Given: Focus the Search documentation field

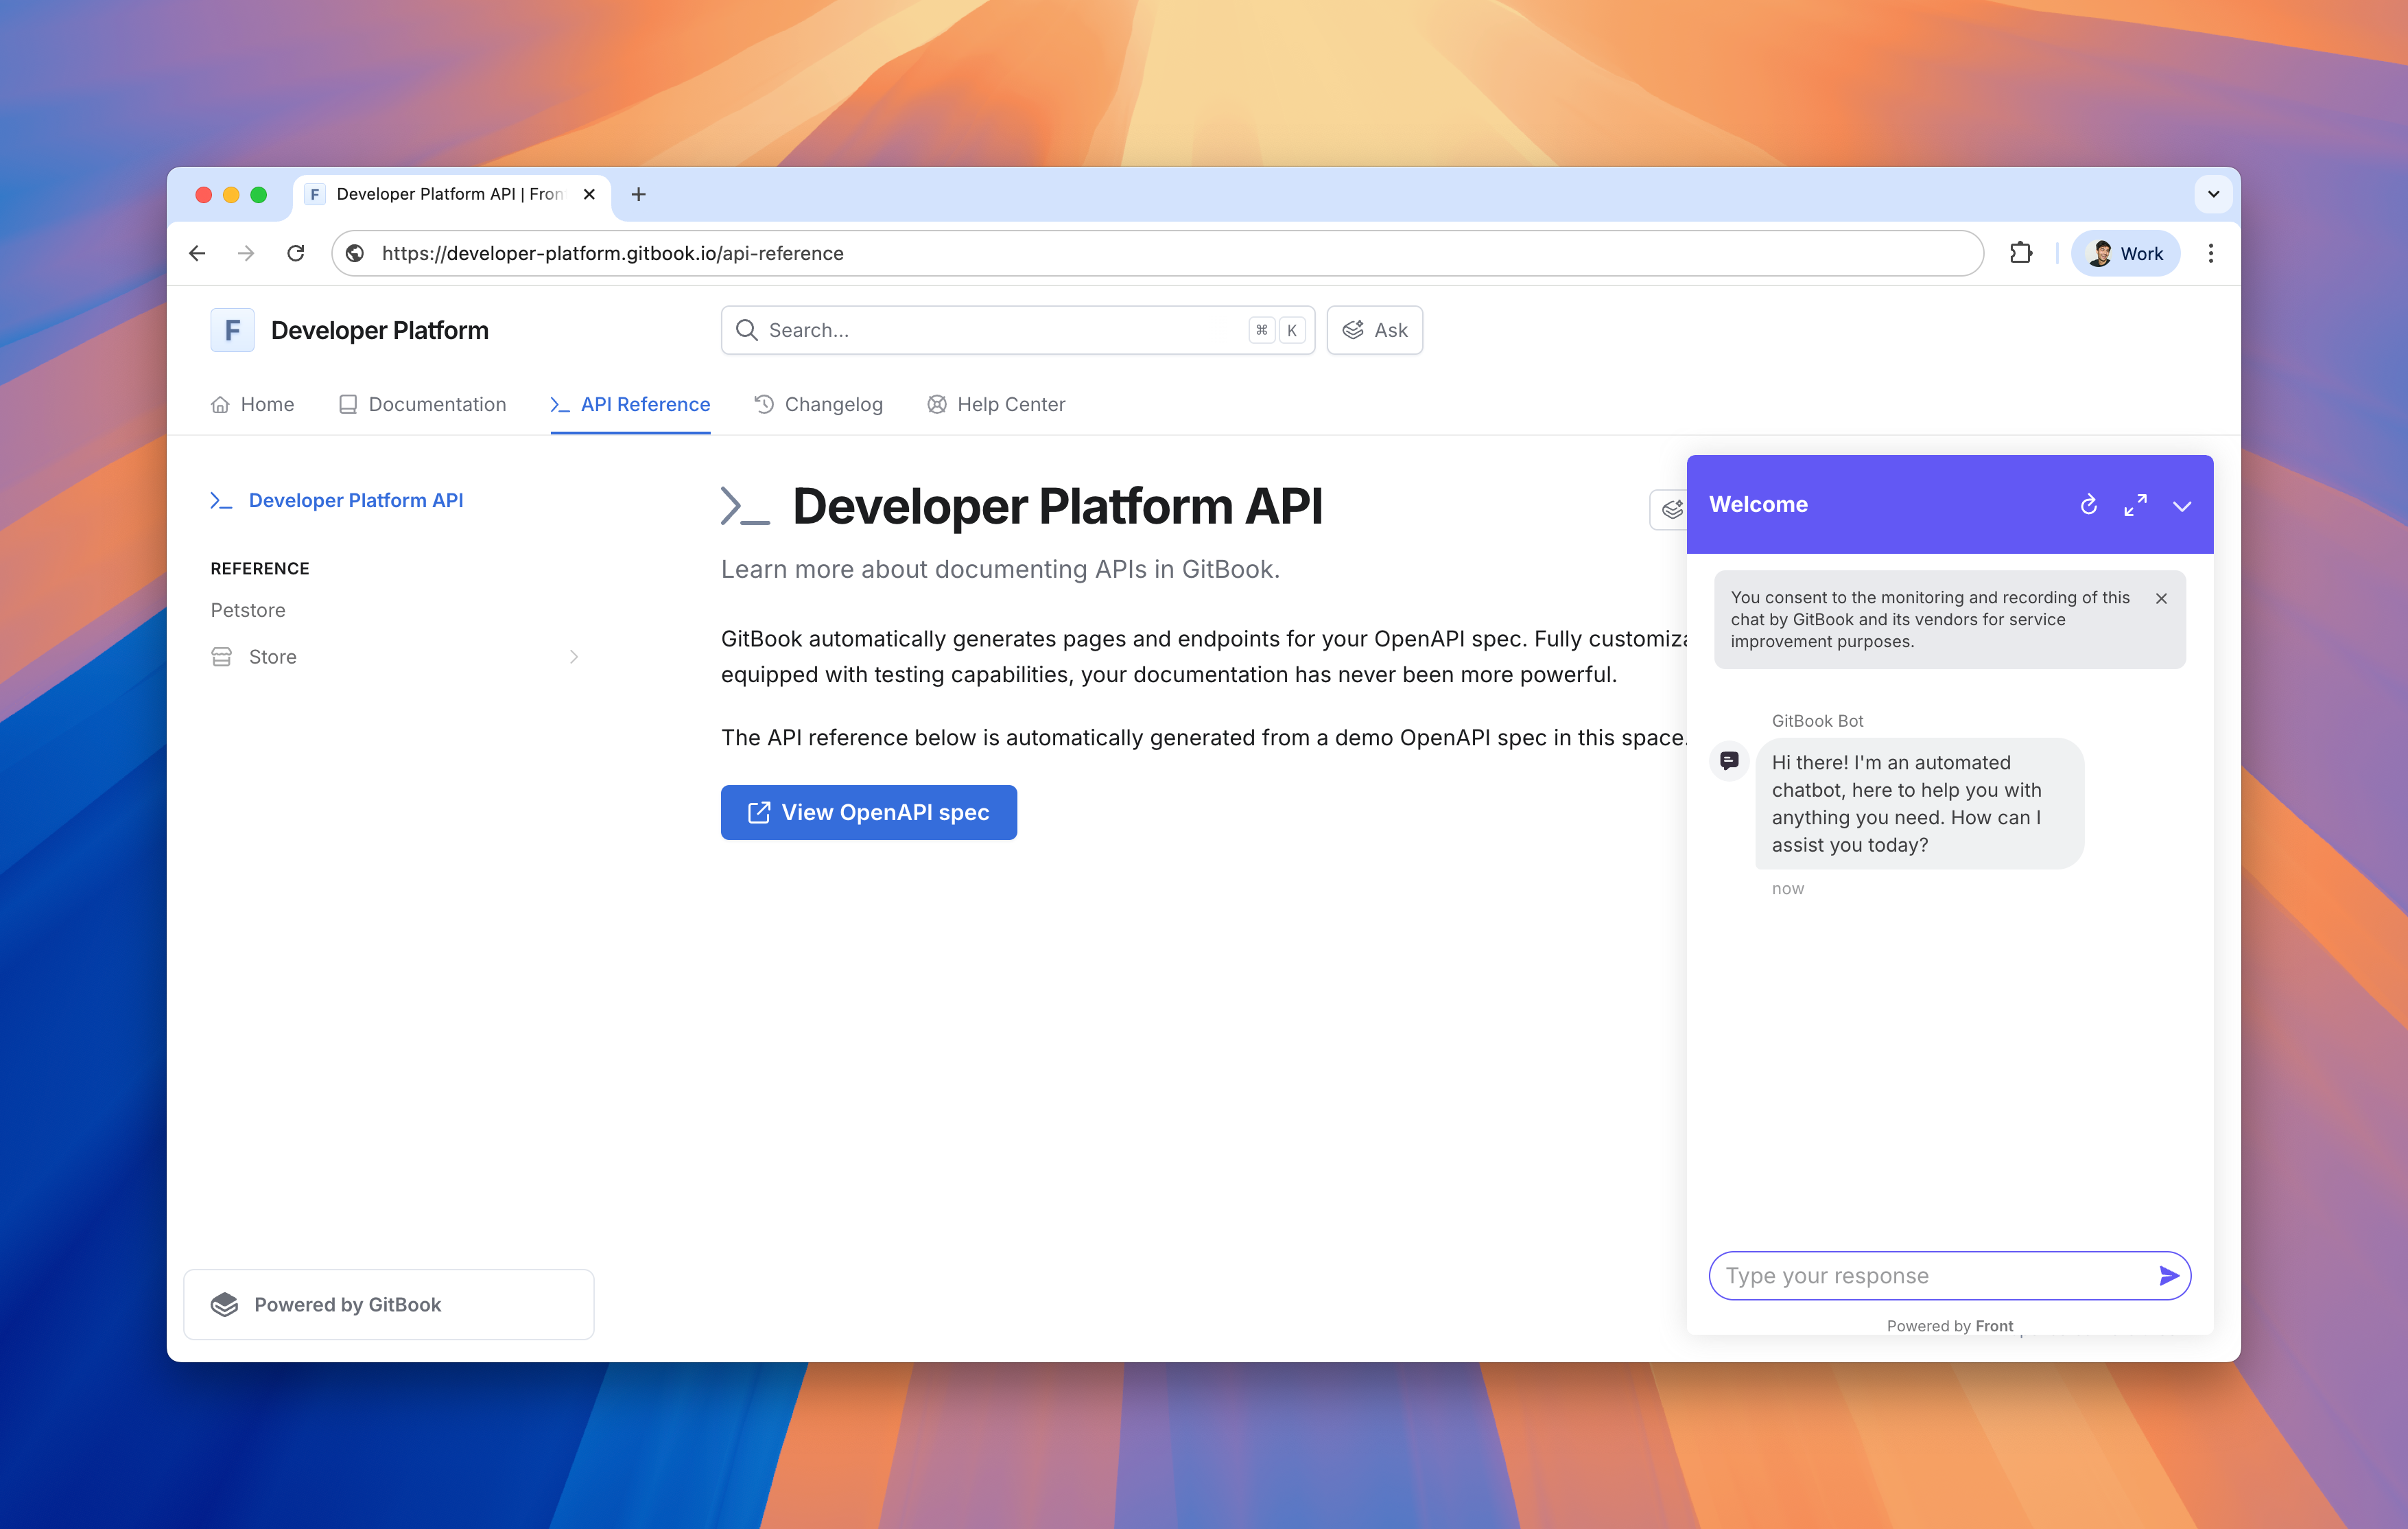Looking at the screenshot, I should 1000,330.
